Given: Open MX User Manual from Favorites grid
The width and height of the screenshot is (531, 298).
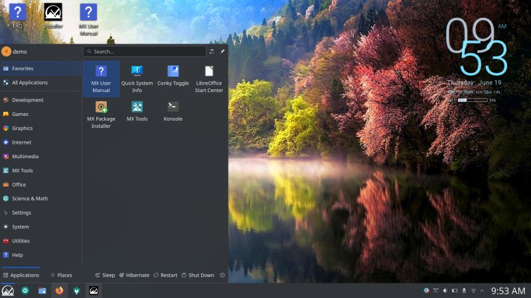Looking at the screenshot, I should [101, 79].
